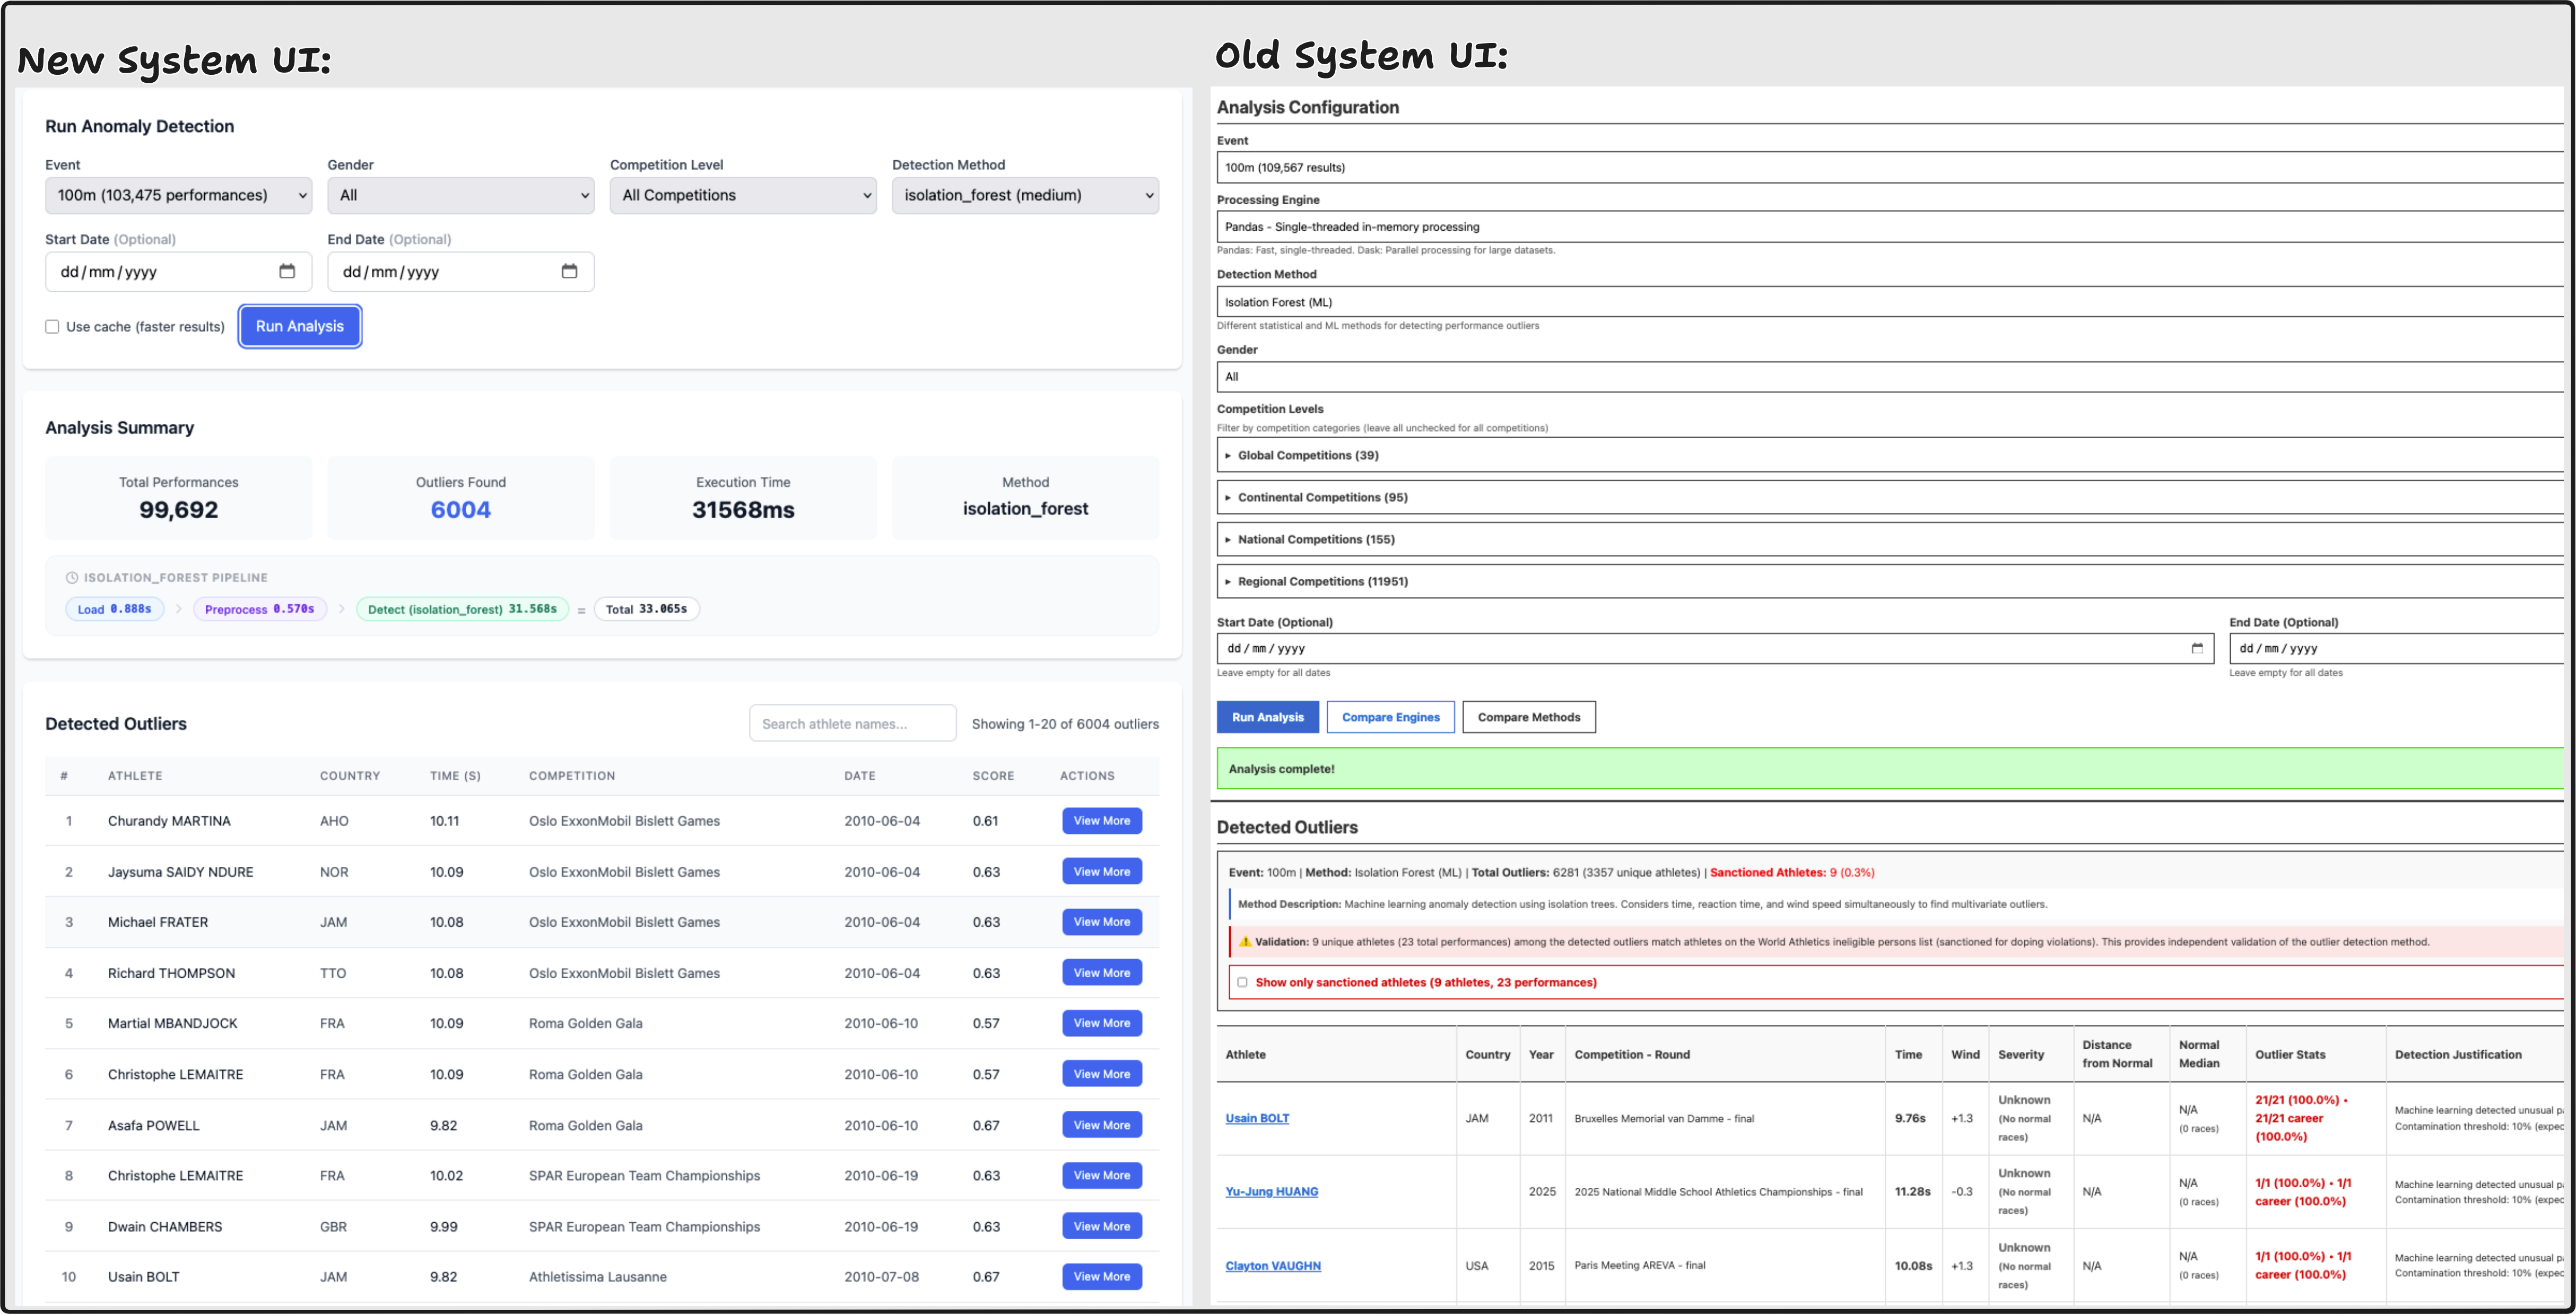
Task: Click the Severity column header in Old System UI
Action: (x=2021, y=1054)
